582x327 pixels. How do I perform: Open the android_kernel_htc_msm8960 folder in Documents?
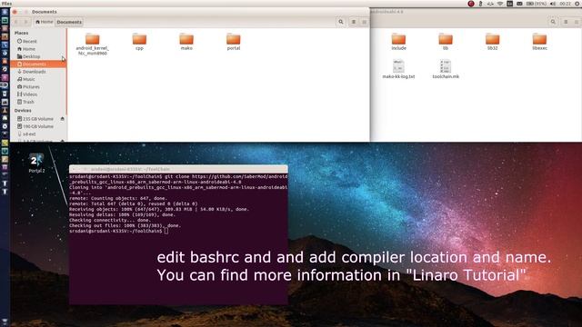92,44
